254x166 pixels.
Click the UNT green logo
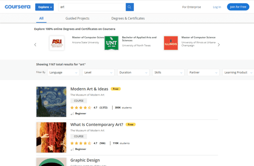coord(111,43)
